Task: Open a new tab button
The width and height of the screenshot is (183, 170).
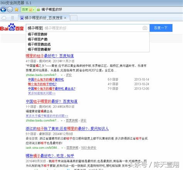Action: [x=74, y=18]
